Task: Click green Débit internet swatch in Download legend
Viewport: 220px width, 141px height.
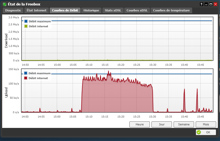Action: [x=26, y=26]
